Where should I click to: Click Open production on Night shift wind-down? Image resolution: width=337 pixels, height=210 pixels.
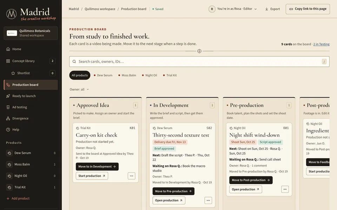coord(245,189)
